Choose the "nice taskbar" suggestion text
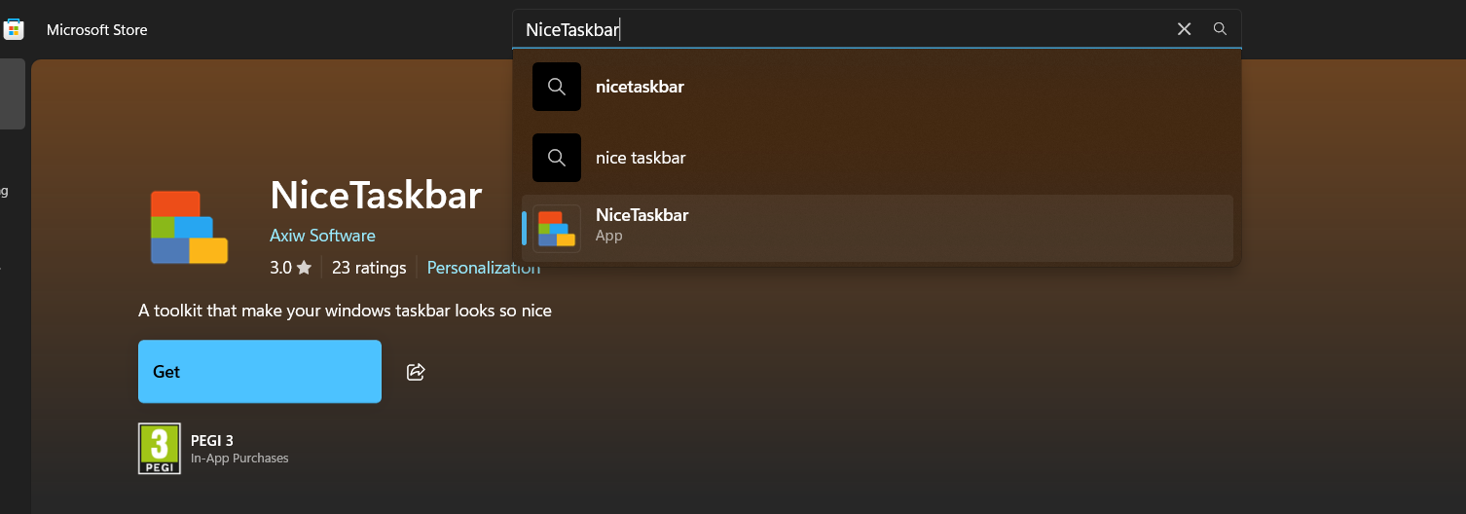Viewport: 1466px width, 514px height. pos(641,158)
